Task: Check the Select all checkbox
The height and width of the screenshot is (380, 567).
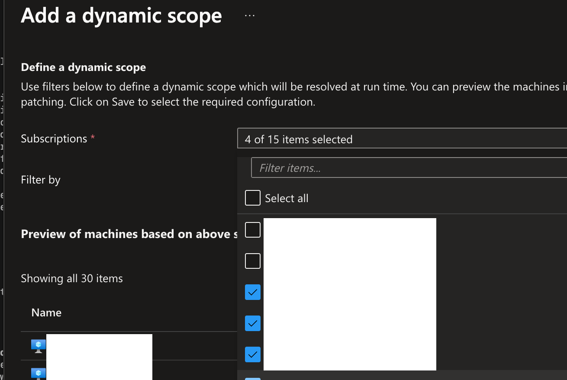Action: click(x=252, y=198)
